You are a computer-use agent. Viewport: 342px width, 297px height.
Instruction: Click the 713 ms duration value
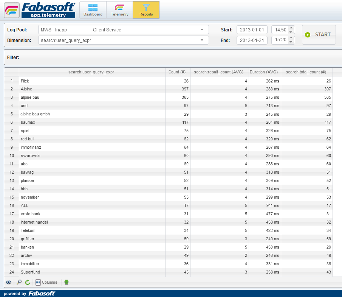click(272, 106)
